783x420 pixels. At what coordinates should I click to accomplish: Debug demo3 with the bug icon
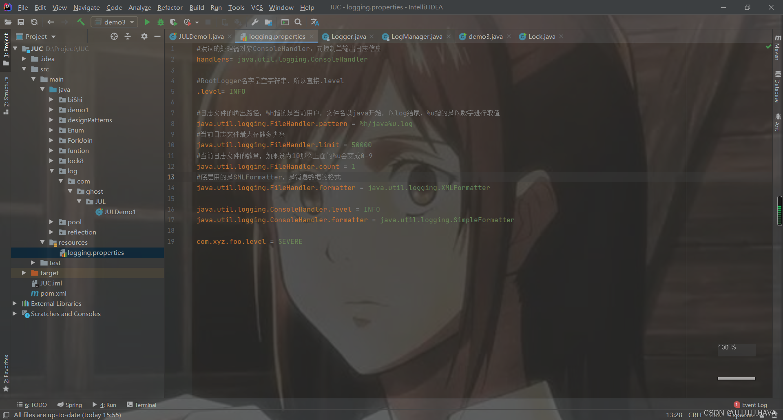point(161,22)
